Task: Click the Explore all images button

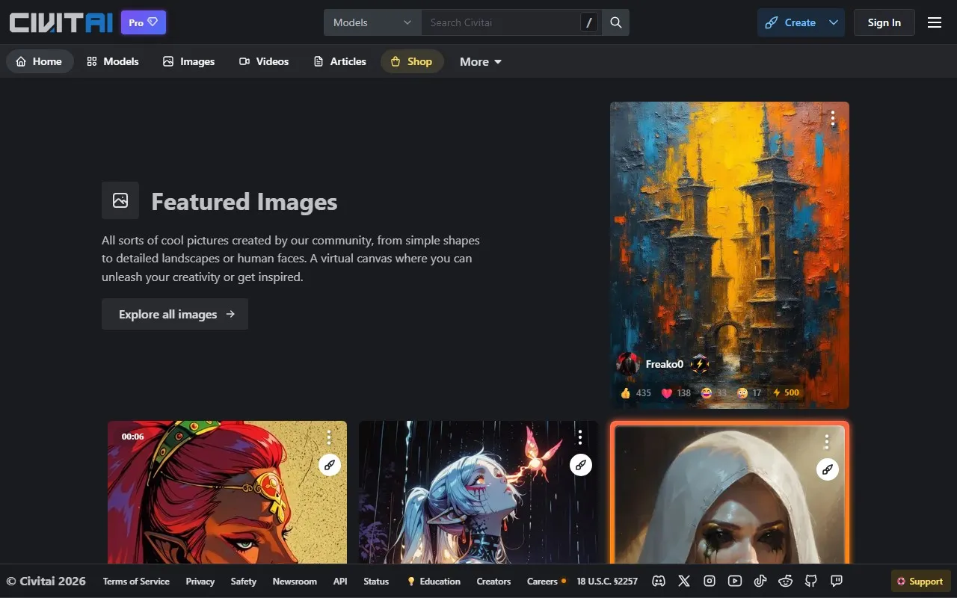Action: coord(175,314)
